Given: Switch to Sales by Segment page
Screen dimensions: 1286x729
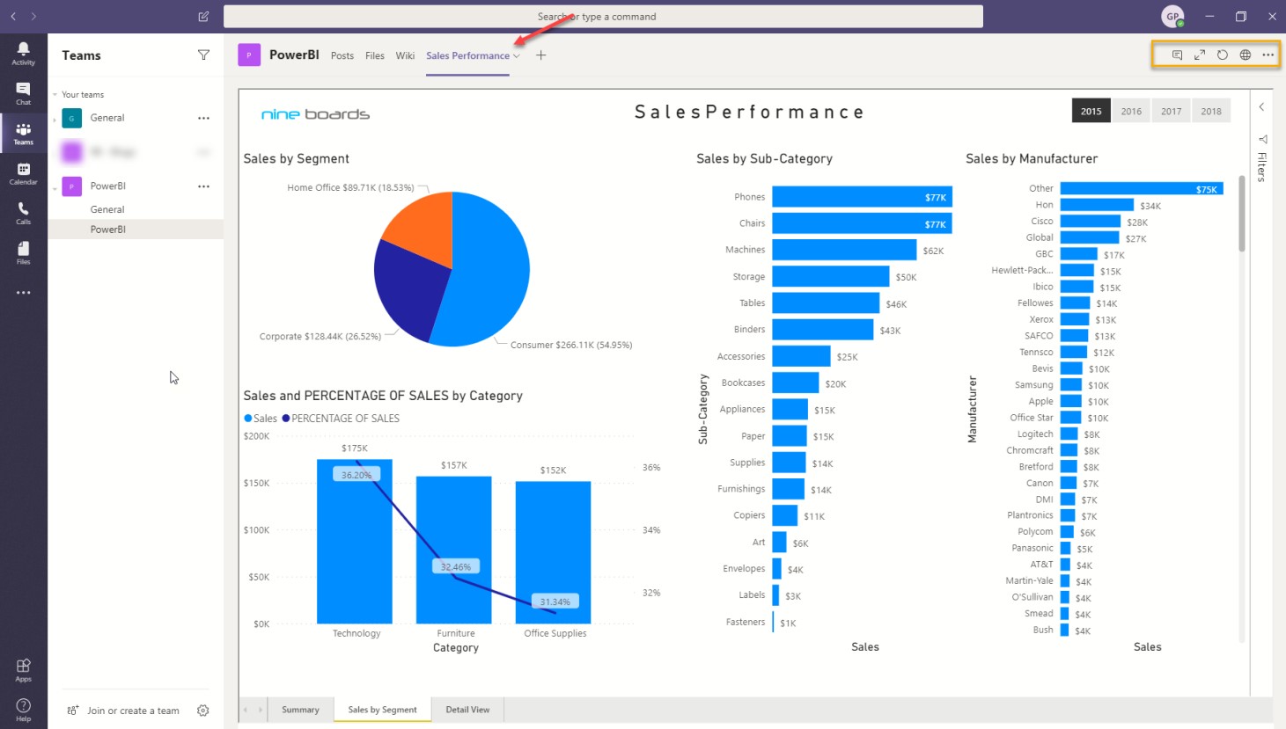Looking at the screenshot, I should click(383, 710).
